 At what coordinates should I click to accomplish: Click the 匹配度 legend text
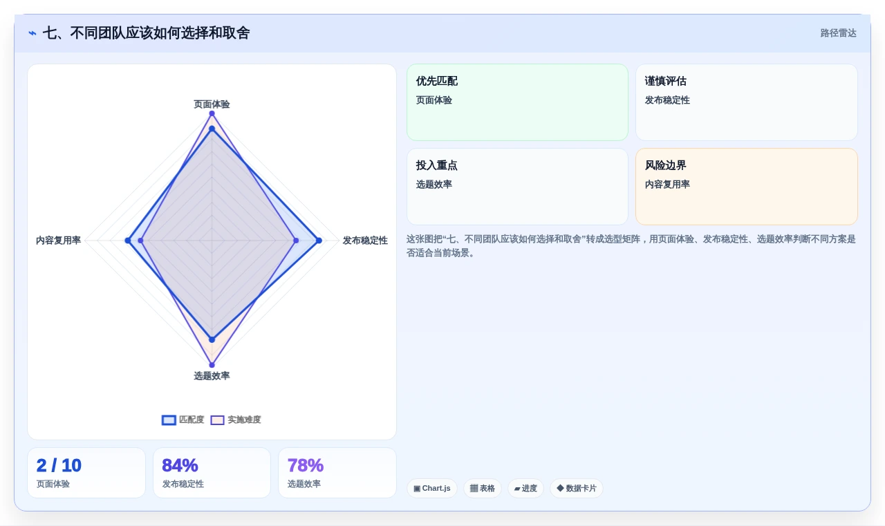point(192,420)
